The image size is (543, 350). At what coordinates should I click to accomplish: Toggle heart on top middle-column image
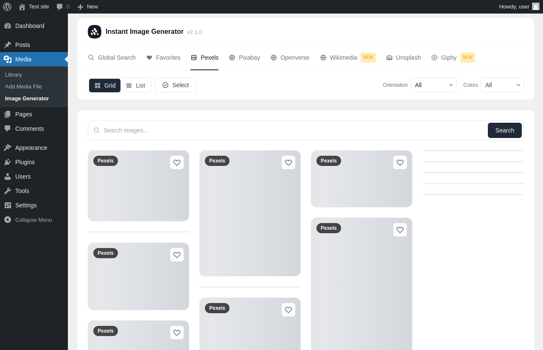pos(288,163)
